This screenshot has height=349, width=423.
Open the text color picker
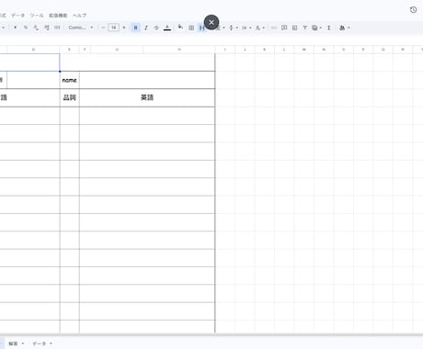[167, 28]
